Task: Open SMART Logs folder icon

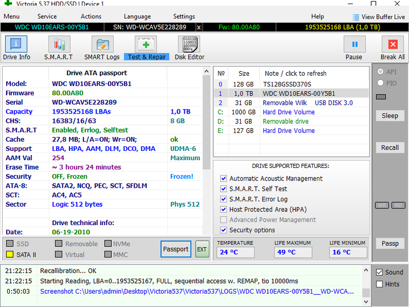Action: click(103, 44)
